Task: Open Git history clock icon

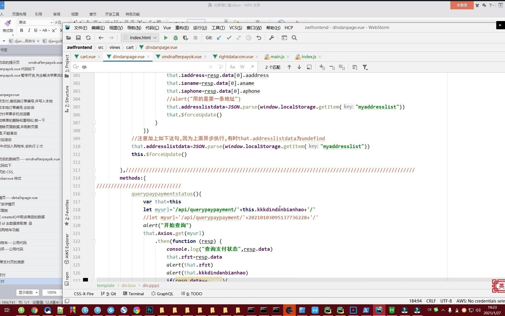Action: pos(249,38)
